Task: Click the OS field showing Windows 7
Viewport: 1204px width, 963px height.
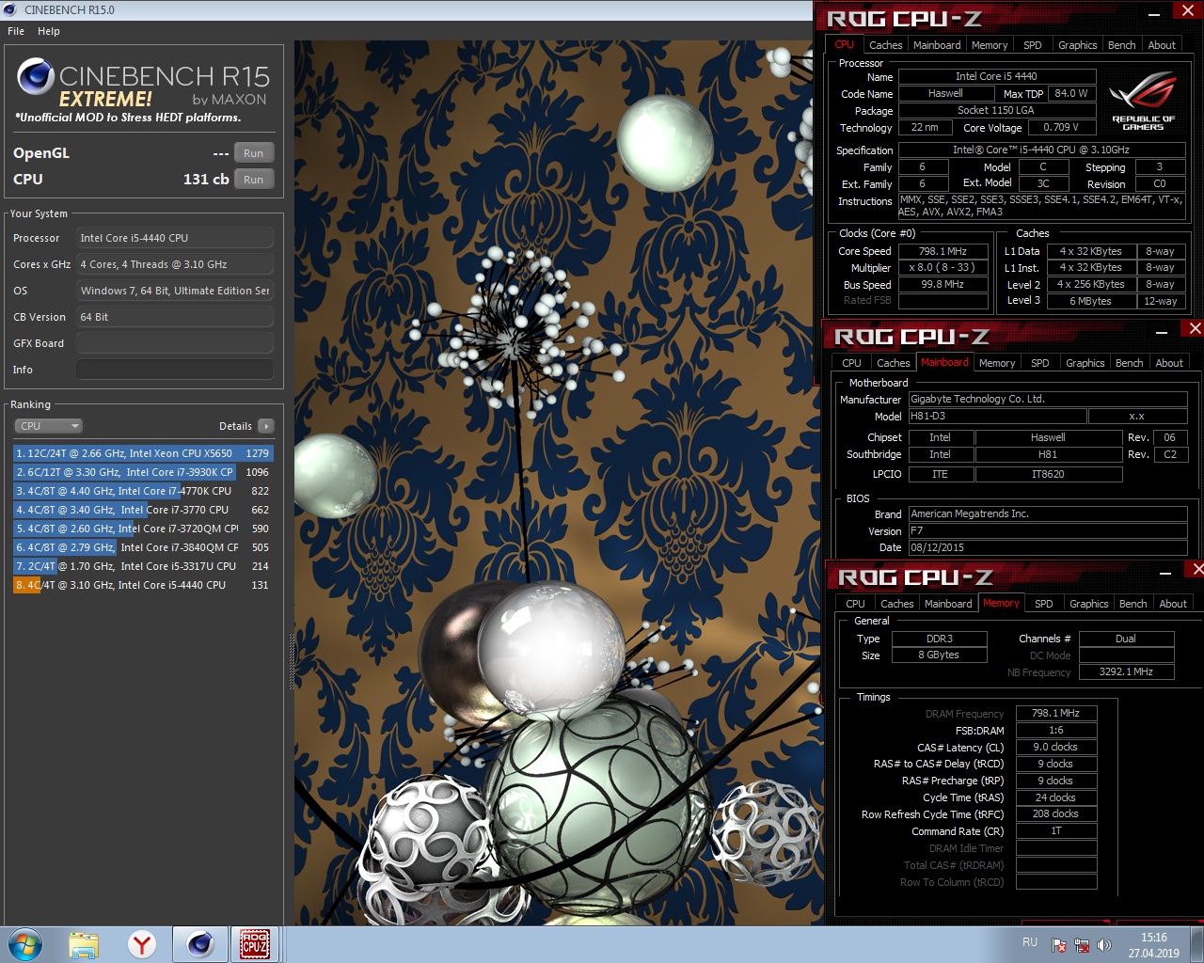Action: (x=175, y=291)
